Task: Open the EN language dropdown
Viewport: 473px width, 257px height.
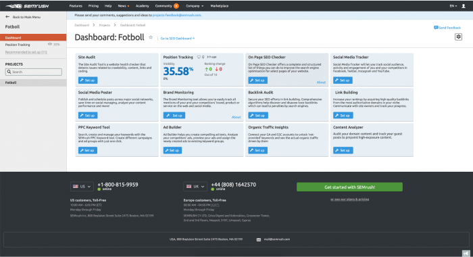Action: tap(453, 6)
